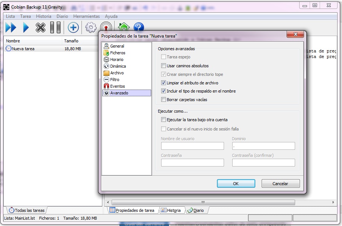
Task: Enable Usar caminos absolutos checkbox
Action: 163,65
